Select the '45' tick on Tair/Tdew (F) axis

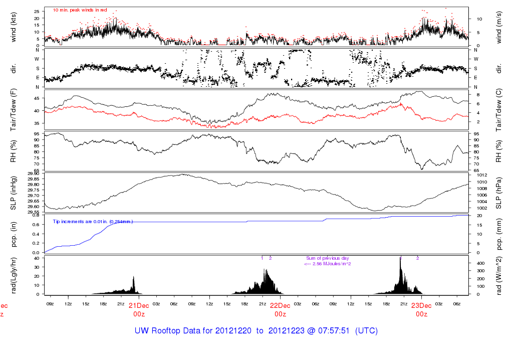point(37,98)
